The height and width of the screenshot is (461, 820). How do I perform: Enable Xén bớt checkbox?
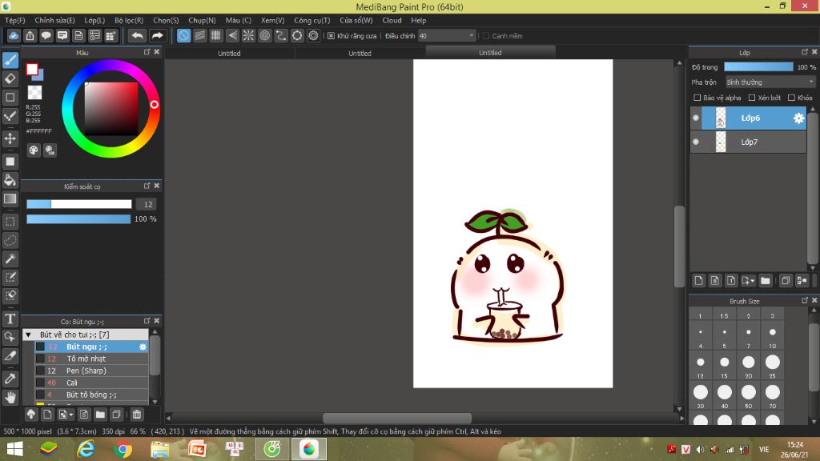click(752, 98)
